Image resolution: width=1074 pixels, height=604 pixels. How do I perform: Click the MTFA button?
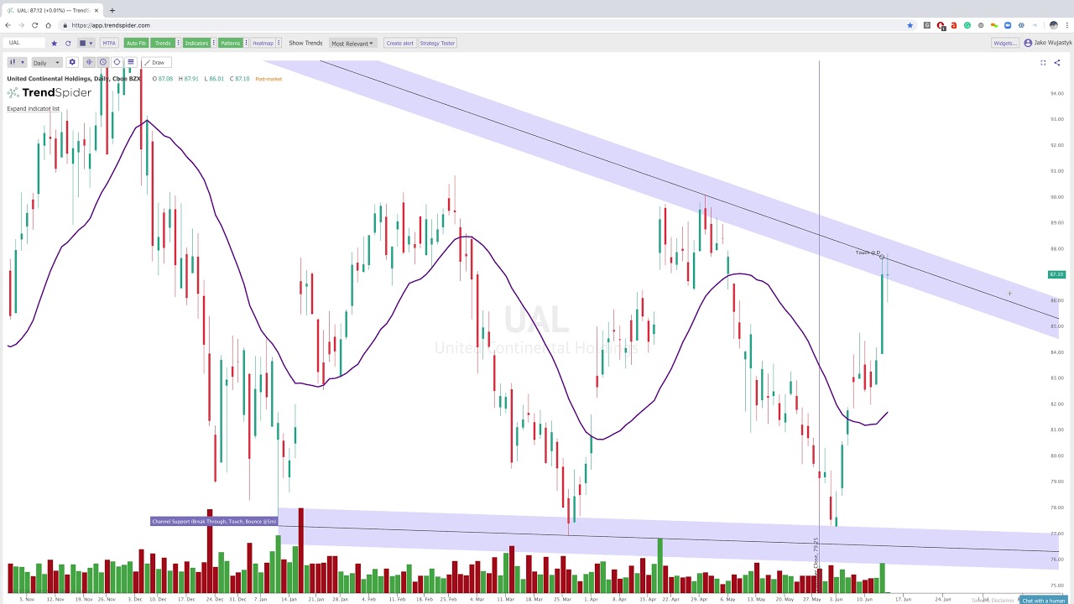(109, 43)
